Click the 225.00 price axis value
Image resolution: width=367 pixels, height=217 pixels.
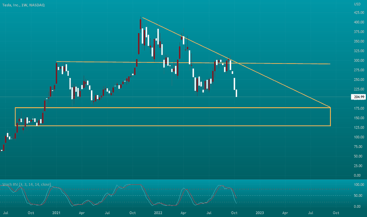point(359,89)
